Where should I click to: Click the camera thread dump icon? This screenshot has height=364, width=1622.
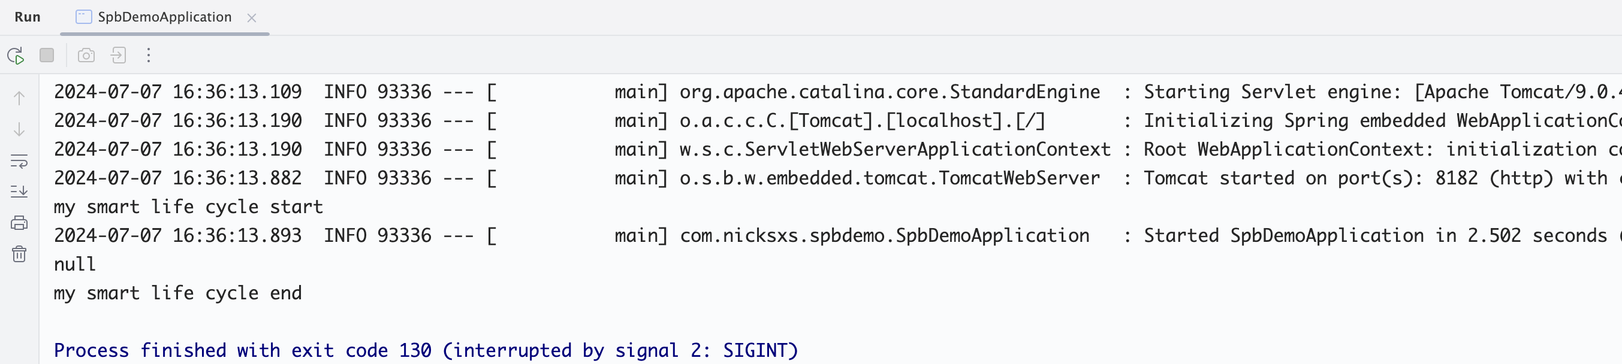(x=86, y=55)
